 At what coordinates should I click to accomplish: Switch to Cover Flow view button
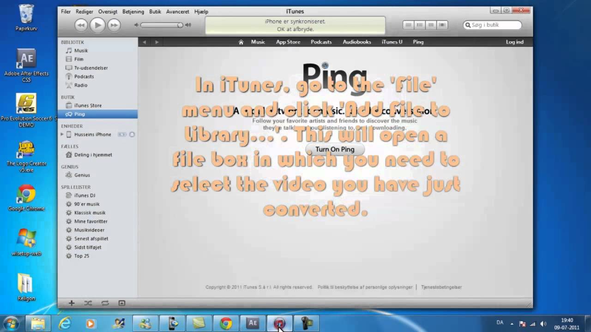point(442,25)
